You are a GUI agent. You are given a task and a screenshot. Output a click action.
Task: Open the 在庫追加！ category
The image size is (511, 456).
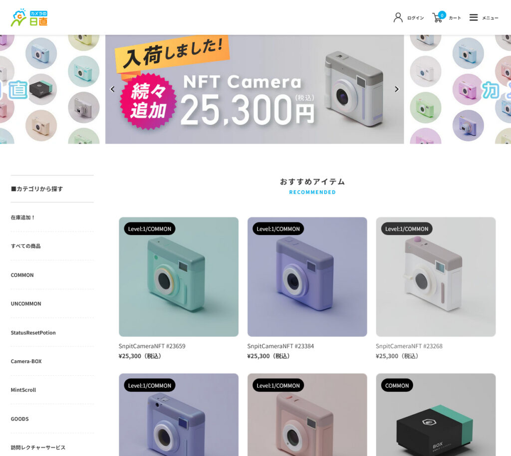click(23, 217)
